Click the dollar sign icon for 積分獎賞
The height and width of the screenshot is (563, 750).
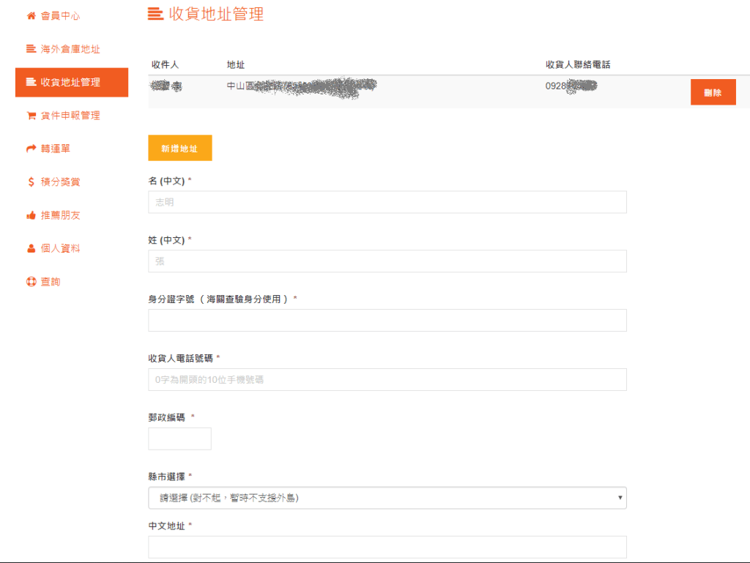[31, 182]
